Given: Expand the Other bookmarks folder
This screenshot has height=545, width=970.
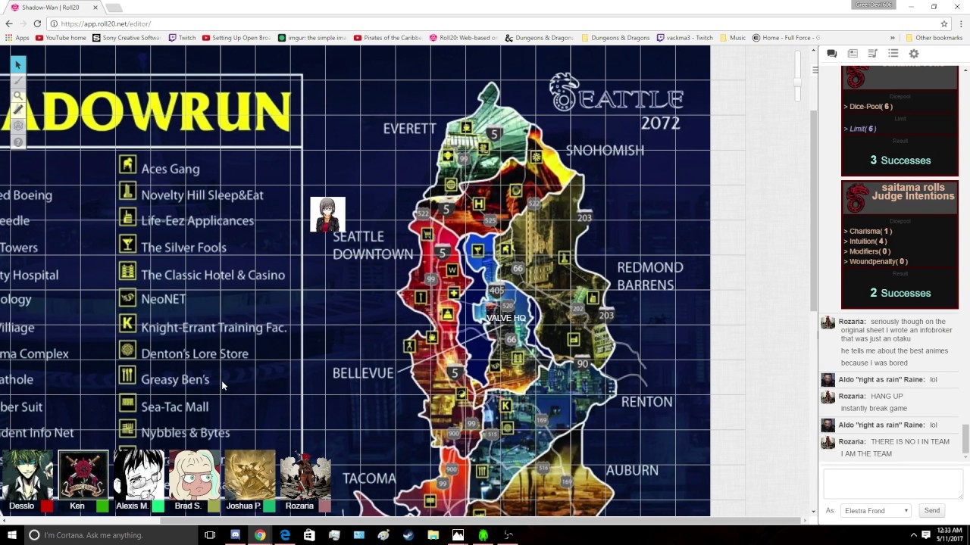Looking at the screenshot, I should pos(934,38).
